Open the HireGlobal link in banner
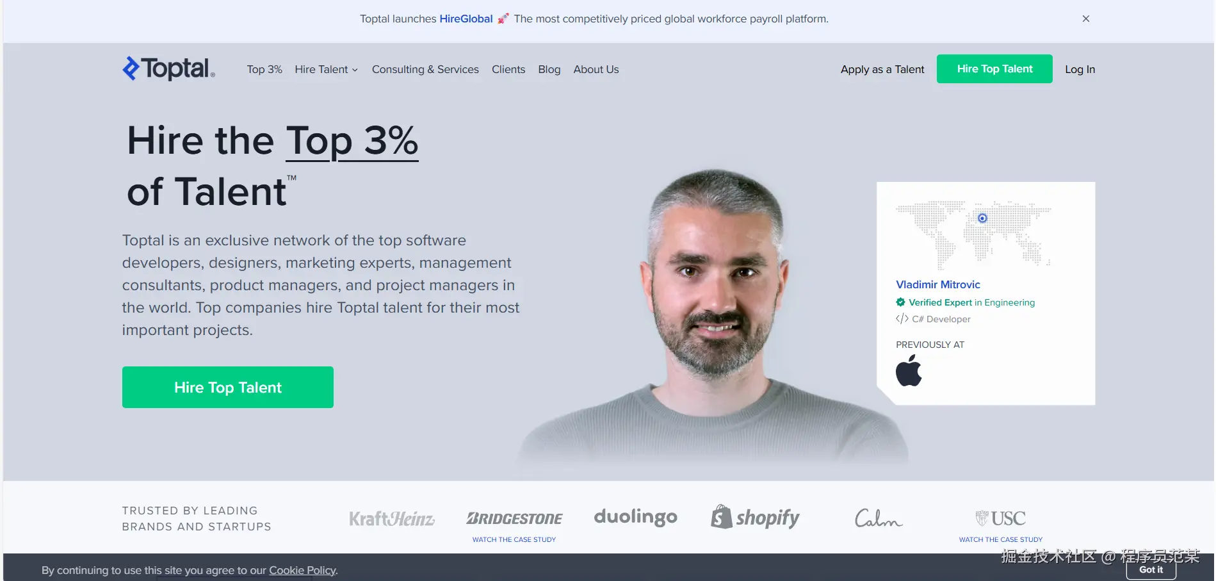Screen dimensions: 1216x581 click(466, 19)
